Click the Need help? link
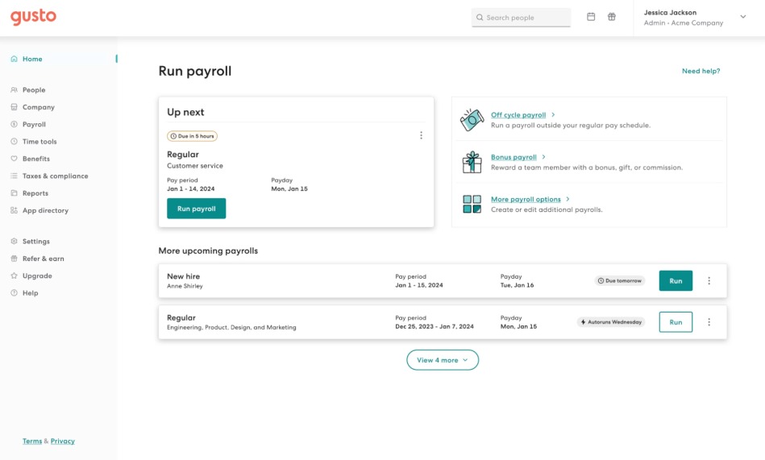765x460 pixels. (x=701, y=71)
